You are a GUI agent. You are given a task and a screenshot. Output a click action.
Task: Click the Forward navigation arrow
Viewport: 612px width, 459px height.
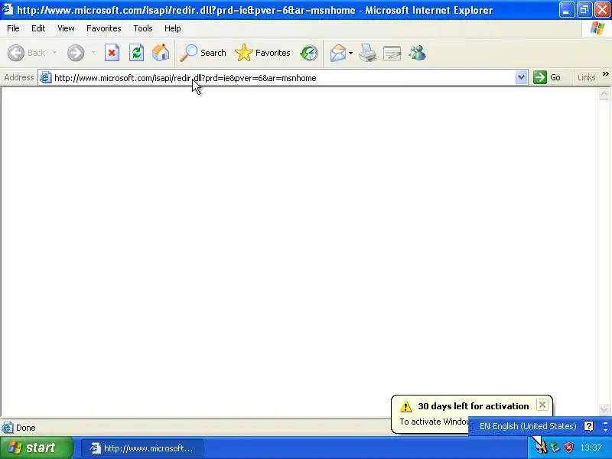(x=76, y=53)
